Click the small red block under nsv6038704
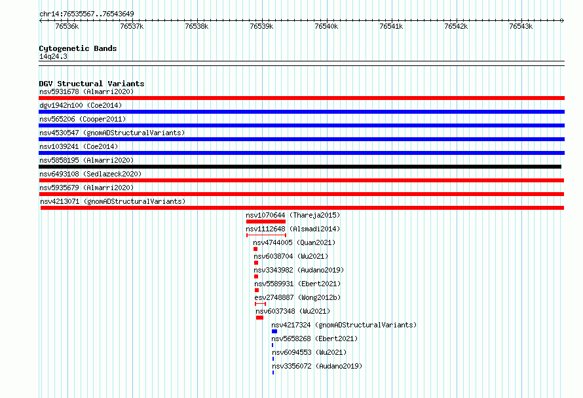The image size is (583, 398). (x=256, y=263)
